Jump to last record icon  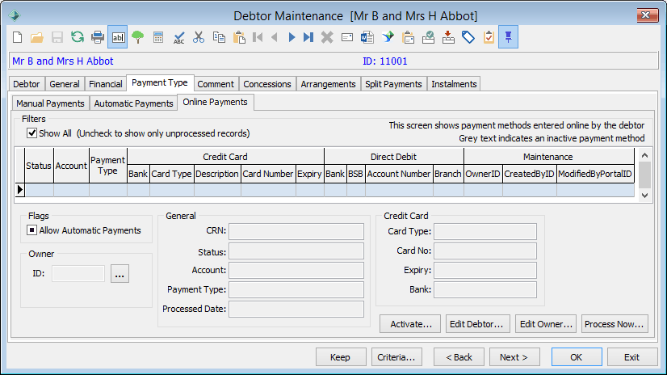tap(308, 37)
